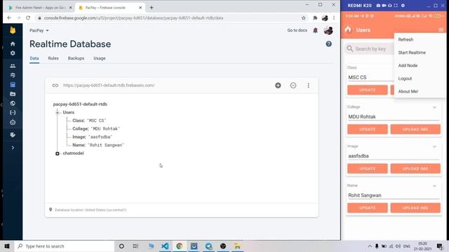Open Machine Learning robot icon in sidebar
Screen dimensions: 449x252
(x=13, y=122)
